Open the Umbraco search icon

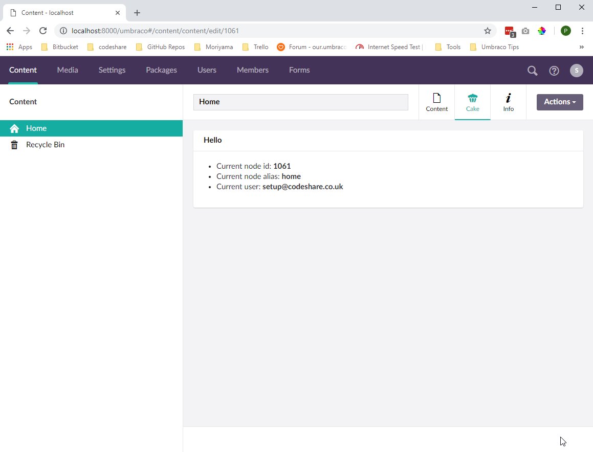(532, 71)
